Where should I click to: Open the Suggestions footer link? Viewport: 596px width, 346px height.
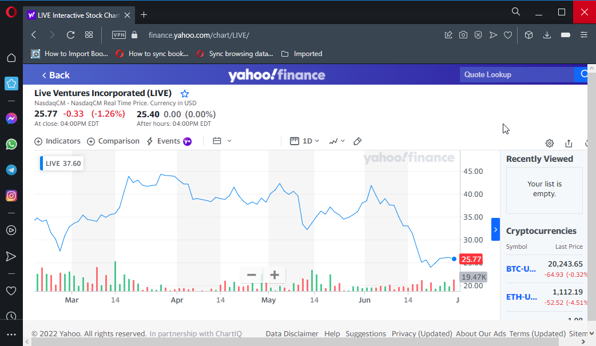[365, 333]
